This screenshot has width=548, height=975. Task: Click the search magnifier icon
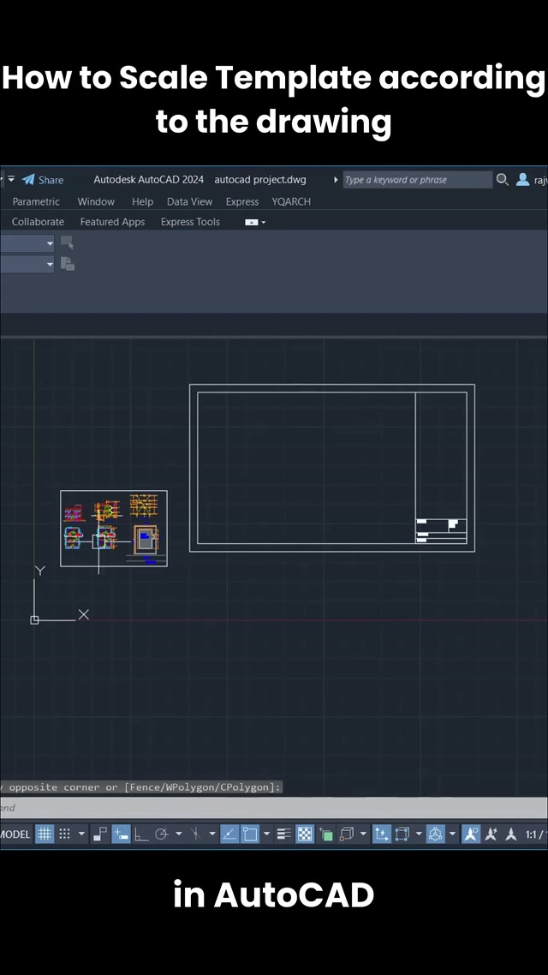(x=502, y=180)
